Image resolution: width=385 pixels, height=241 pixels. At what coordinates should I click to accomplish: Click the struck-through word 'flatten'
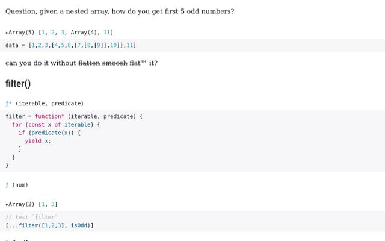point(89,63)
